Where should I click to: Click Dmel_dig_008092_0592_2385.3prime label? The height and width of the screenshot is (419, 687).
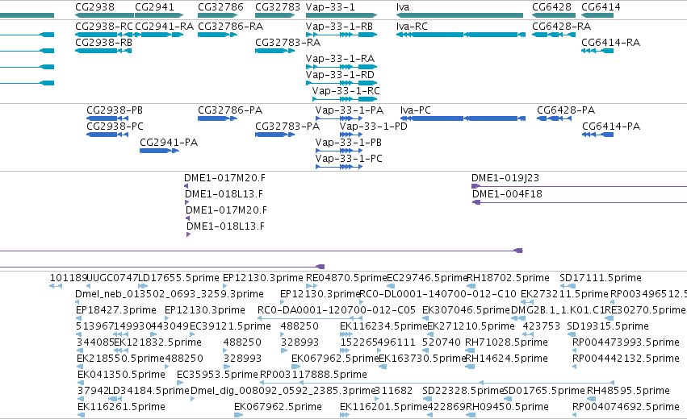tap(283, 391)
